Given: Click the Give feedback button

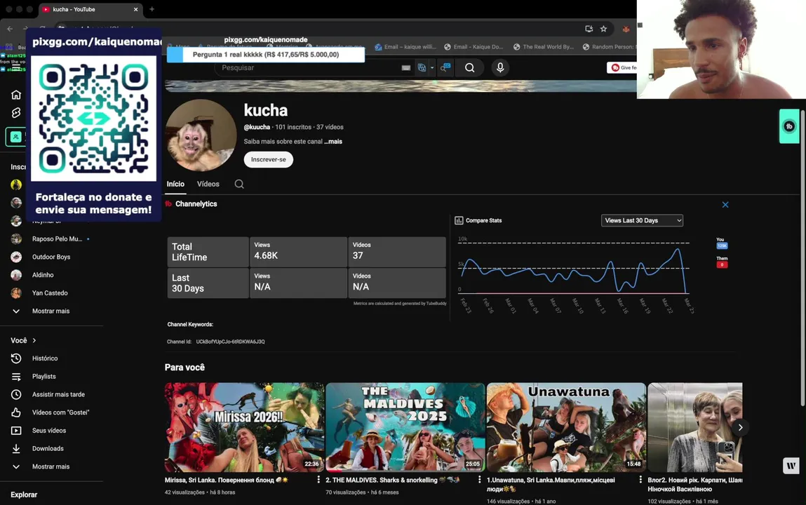Looking at the screenshot, I should (622, 68).
